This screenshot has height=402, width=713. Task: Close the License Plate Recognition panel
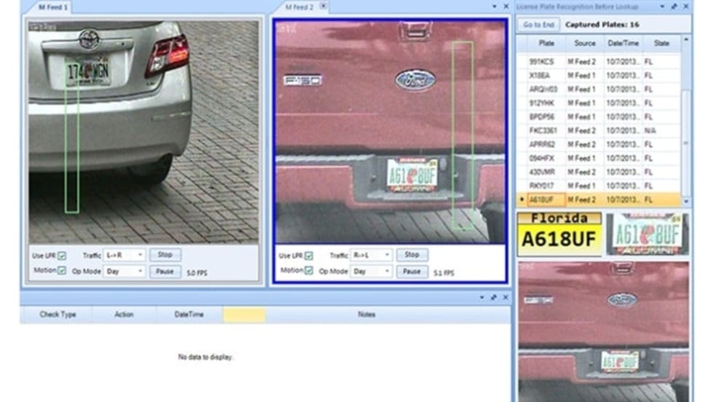[x=685, y=6]
